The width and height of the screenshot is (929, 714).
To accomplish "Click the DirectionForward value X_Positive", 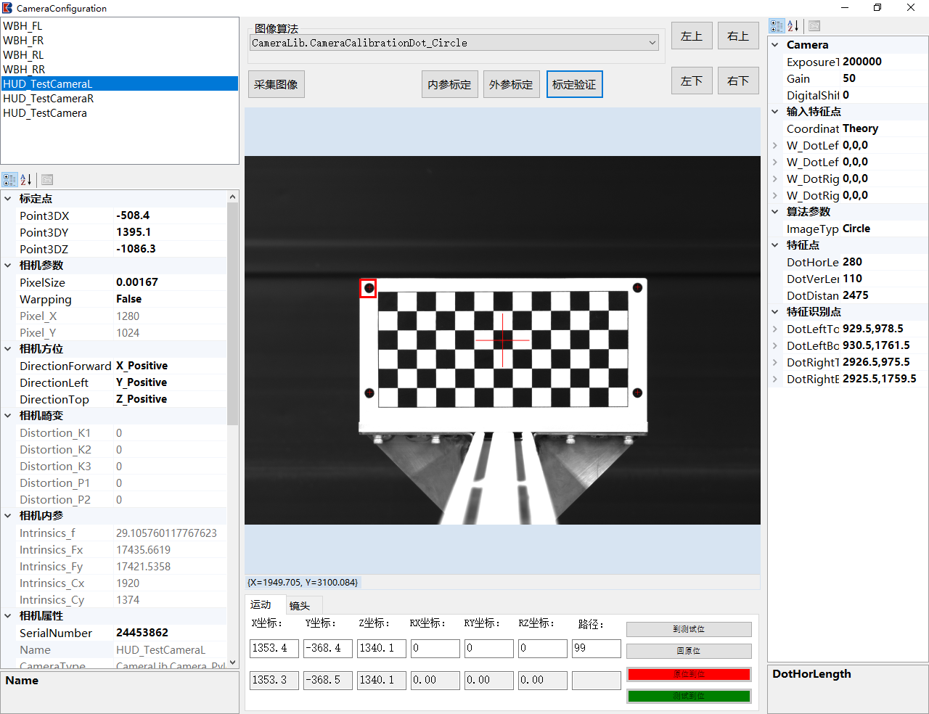I will [x=171, y=366].
